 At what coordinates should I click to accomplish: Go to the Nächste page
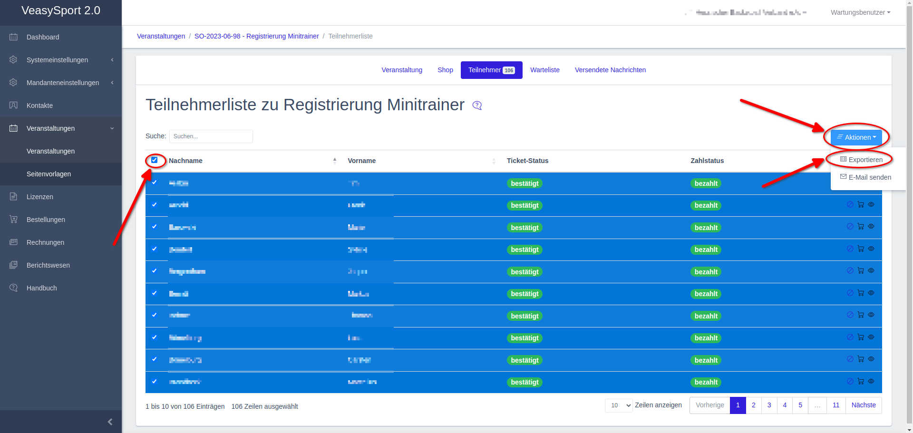click(863, 405)
